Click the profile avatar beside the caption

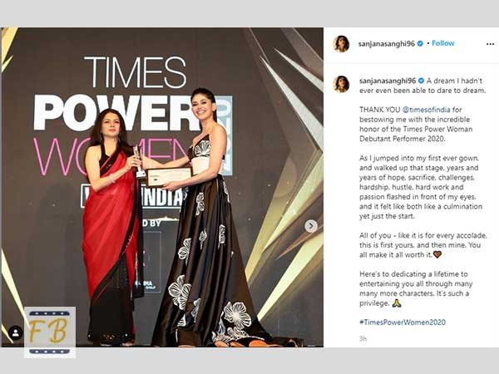pyautogui.click(x=341, y=84)
